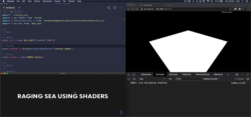Advance the Lesson slide with purple chevron
The height and width of the screenshot is (117, 251).
point(121,112)
